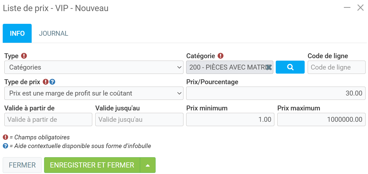Clear the selected category with the X icon
The image size is (368, 174).
(268, 67)
